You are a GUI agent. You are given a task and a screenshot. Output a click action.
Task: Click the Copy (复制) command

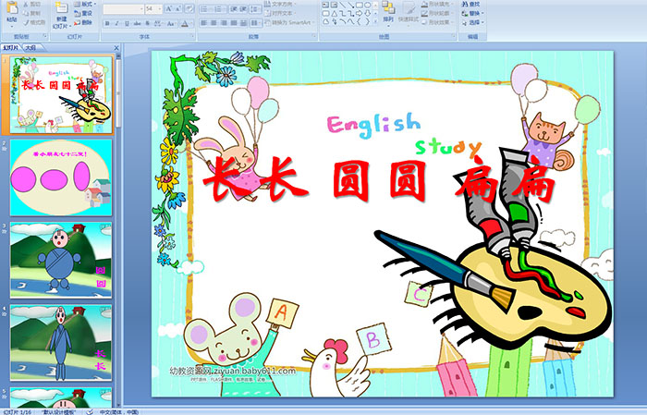pos(32,13)
